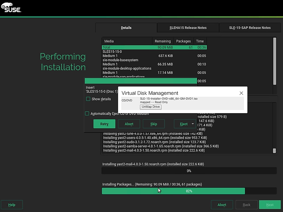Switch to the Details tab
Image resolution: width=283 pixels, height=212 pixels.
click(126, 28)
